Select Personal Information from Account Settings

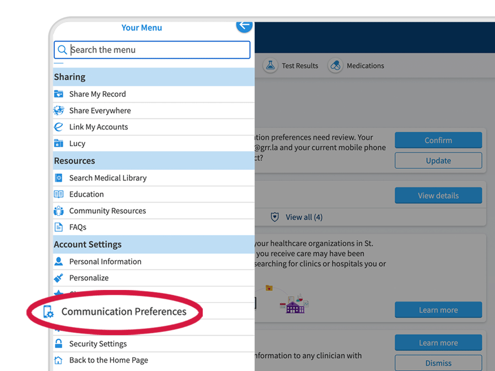105,262
